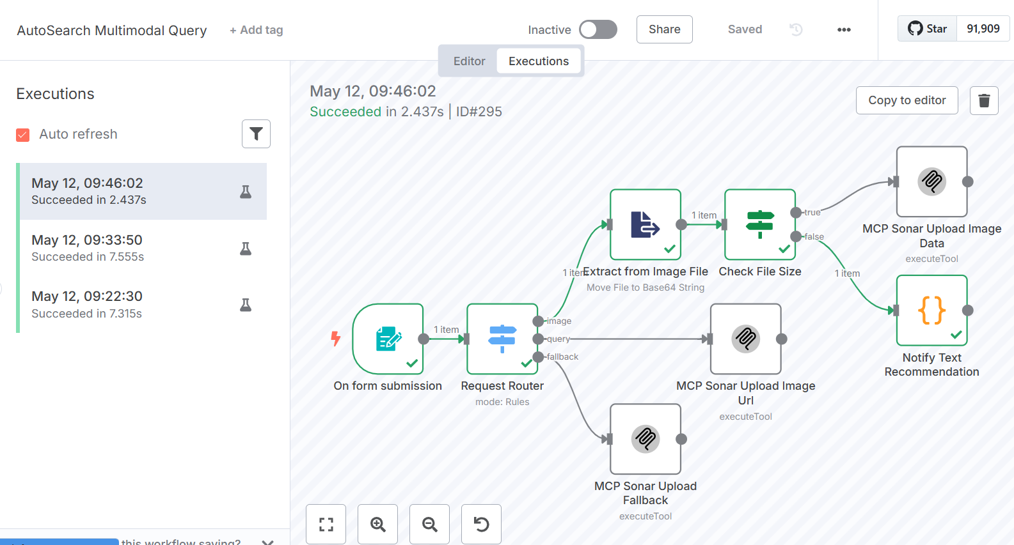Click the zoom out canvas button

point(430,525)
